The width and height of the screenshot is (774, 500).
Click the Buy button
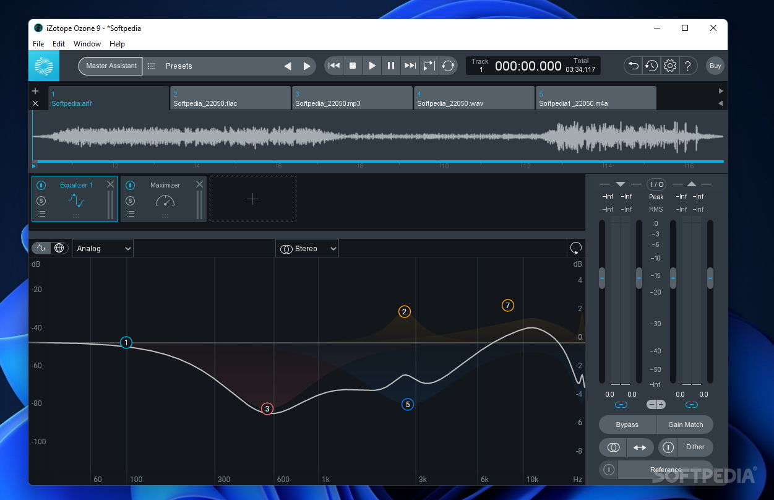click(x=715, y=66)
